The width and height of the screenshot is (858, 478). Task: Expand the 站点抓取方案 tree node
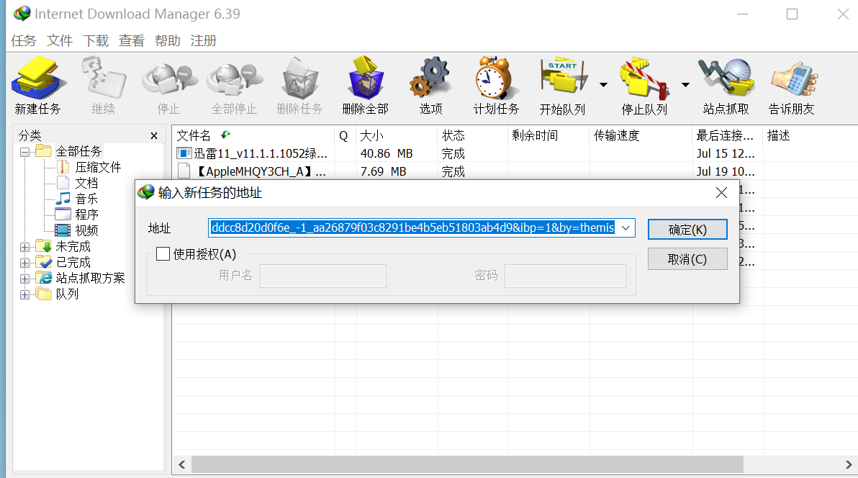[x=24, y=279]
